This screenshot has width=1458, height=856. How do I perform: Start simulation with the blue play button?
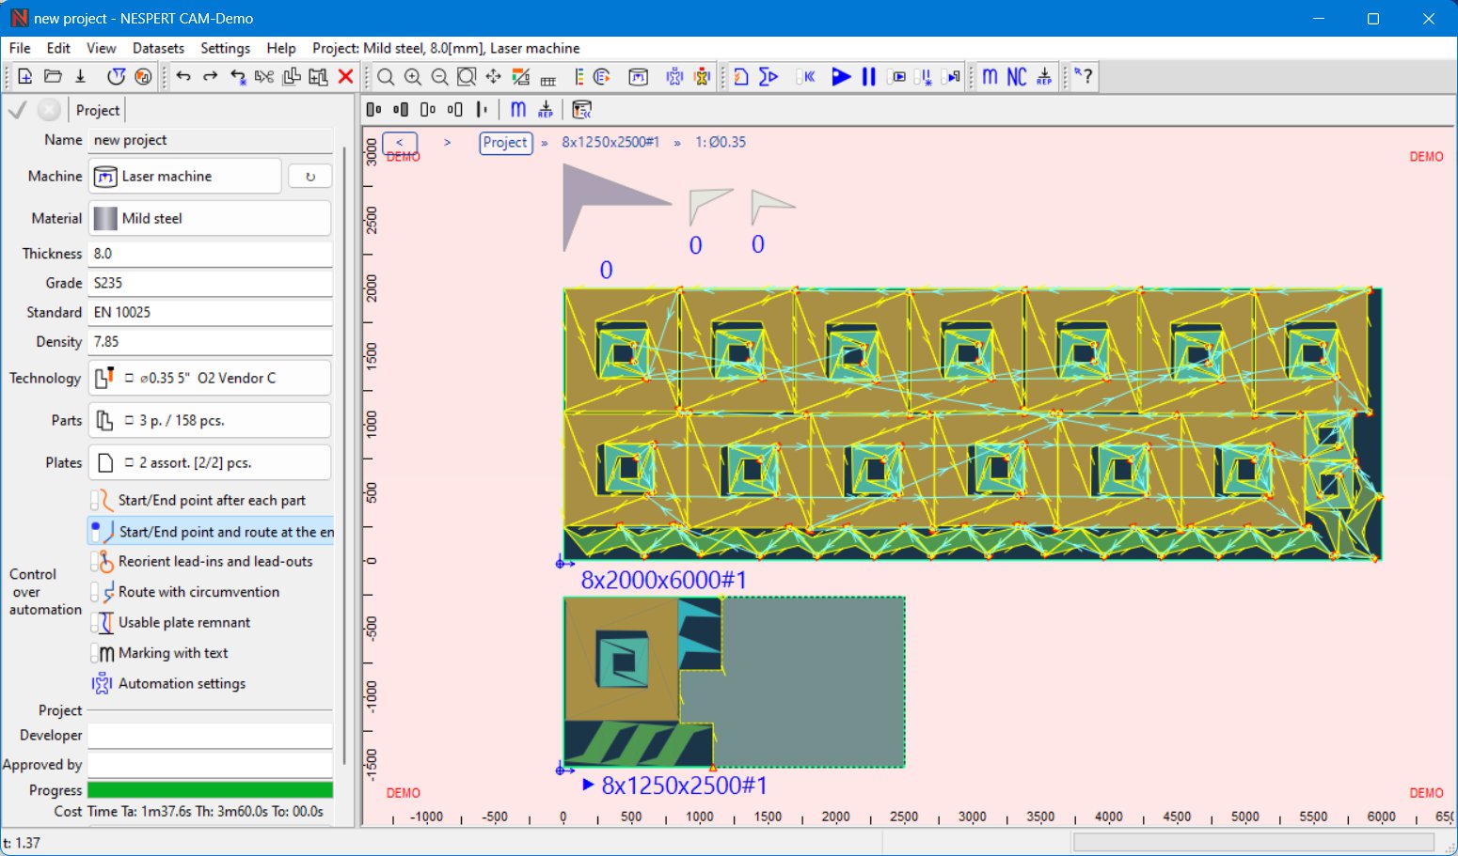coord(841,77)
